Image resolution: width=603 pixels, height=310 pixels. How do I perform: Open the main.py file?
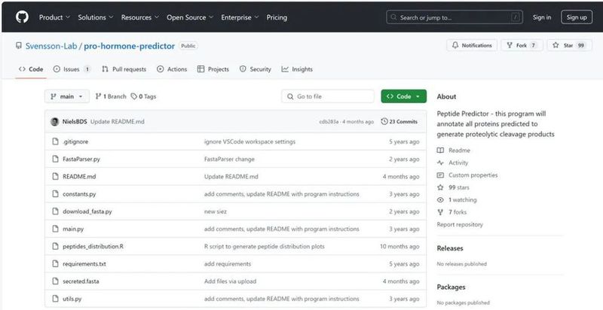pos(73,229)
